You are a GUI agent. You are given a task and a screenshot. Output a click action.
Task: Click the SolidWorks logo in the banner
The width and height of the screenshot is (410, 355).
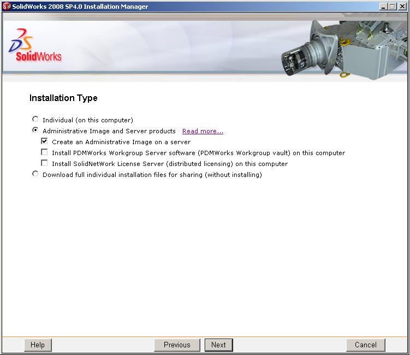click(x=35, y=45)
